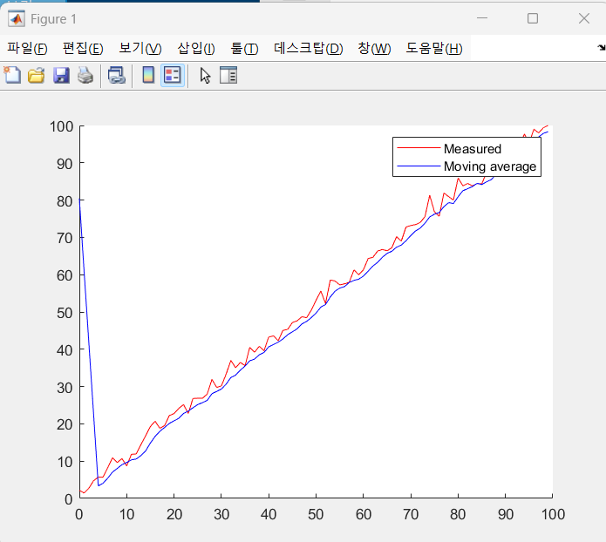This screenshot has height=542, width=606.
Task: Select the Moving average legend entry
Action: pos(466,166)
